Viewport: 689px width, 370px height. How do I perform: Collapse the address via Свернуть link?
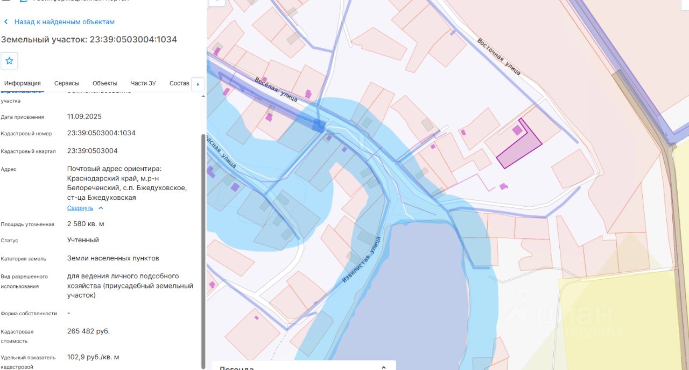pyautogui.click(x=80, y=208)
